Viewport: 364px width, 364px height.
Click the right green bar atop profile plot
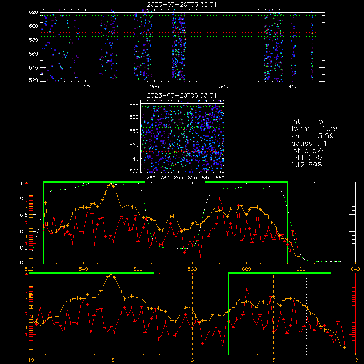246,182
